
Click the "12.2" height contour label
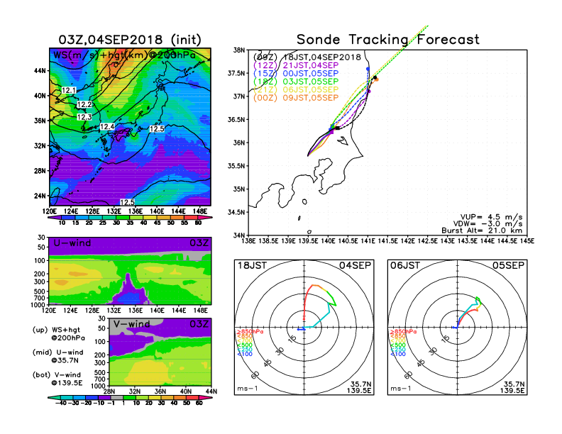pos(84,104)
